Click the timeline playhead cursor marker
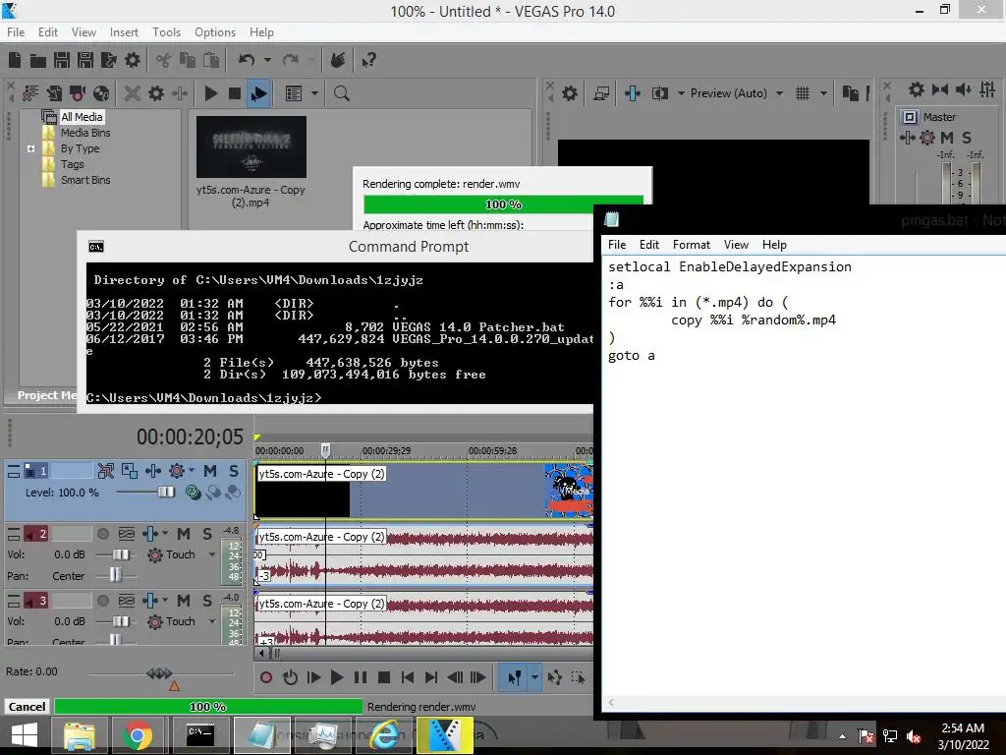This screenshot has width=1006, height=755. coord(325,450)
